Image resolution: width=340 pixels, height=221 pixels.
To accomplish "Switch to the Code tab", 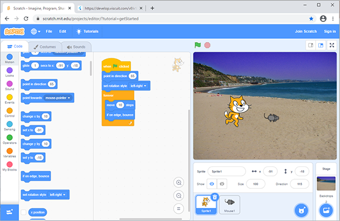I will click(x=15, y=47).
